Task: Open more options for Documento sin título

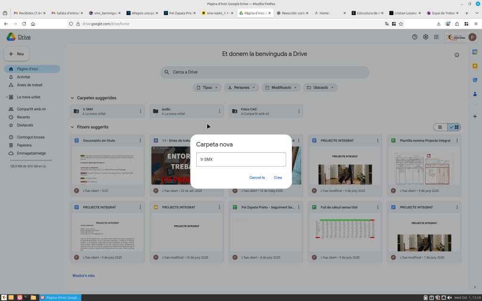Action: 140,141
